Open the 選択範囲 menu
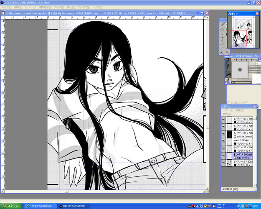Screen dimensions: 261x209 click(45, 8)
